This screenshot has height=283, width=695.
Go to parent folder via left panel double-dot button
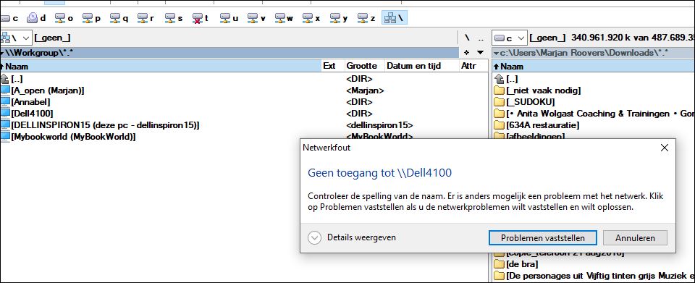click(x=481, y=38)
